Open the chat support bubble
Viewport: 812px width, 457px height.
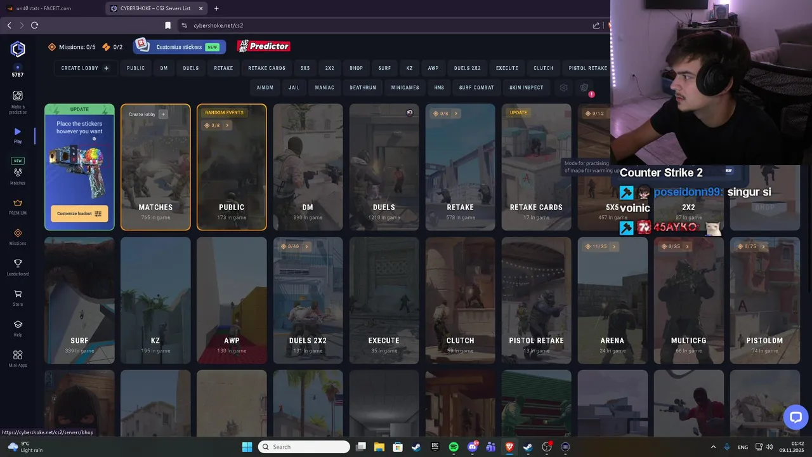point(796,418)
